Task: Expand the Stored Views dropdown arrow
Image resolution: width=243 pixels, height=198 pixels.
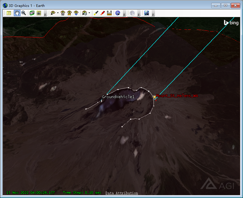Action: coord(89,13)
